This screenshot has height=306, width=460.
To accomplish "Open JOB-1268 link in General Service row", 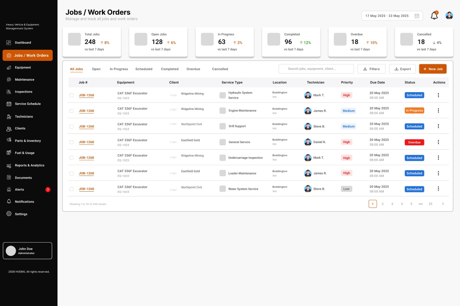I will pyautogui.click(x=86, y=142).
